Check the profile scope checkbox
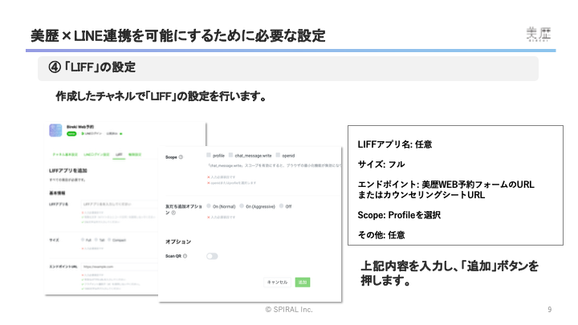Viewport: 578px width, 325px height. click(209, 156)
